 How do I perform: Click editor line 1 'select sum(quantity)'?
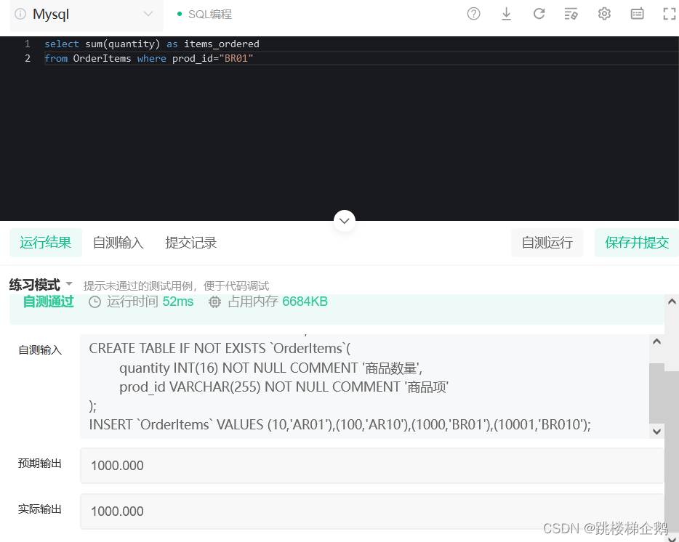click(151, 44)
